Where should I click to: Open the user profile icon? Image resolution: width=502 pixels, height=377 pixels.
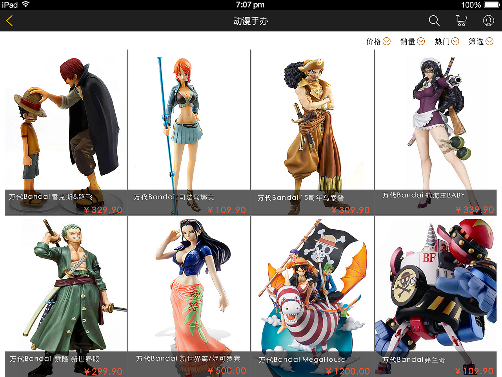(488, 21)
